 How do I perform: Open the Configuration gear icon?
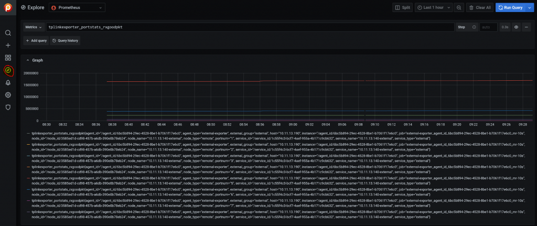tap(8, 95)
